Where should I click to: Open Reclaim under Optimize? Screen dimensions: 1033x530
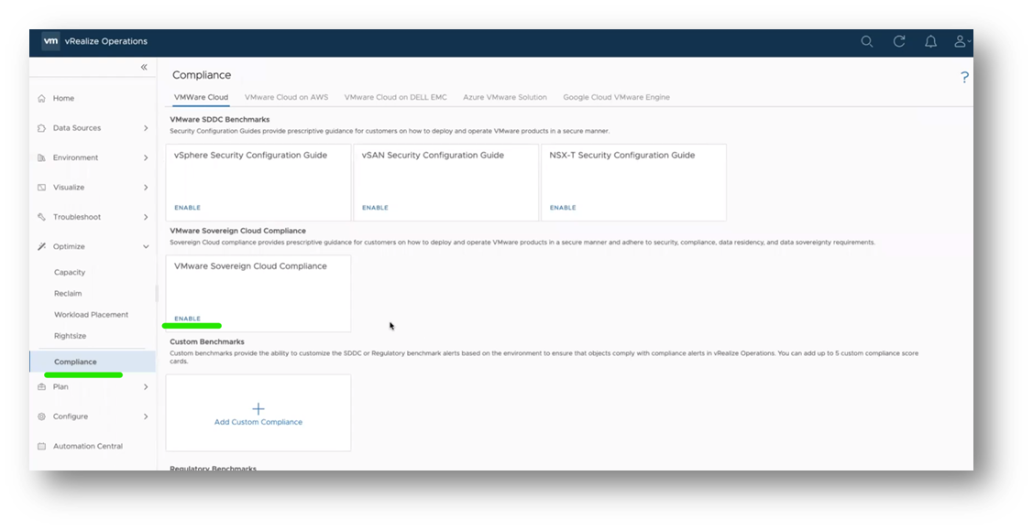pos(68,293)
